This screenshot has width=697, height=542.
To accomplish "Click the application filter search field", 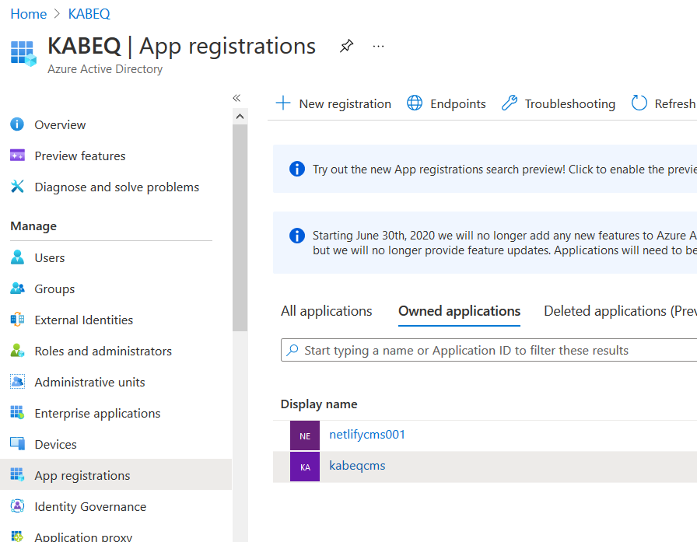I will tap(482, 350).
